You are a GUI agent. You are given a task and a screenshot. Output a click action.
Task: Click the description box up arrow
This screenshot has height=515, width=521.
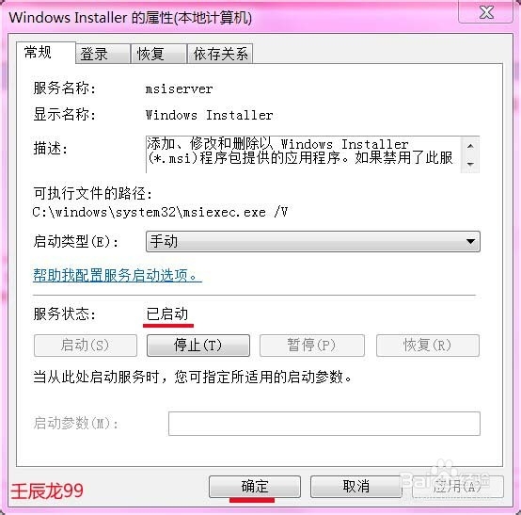470,146
